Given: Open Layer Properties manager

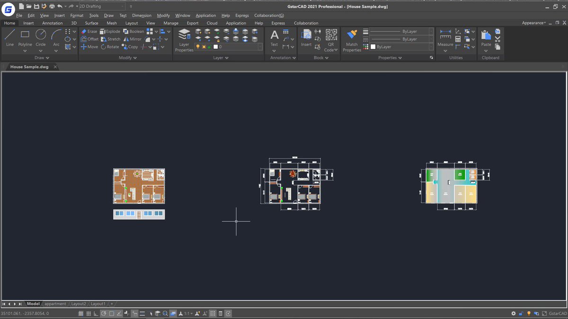Looking at the screenshot, I should tap(184, 40).
